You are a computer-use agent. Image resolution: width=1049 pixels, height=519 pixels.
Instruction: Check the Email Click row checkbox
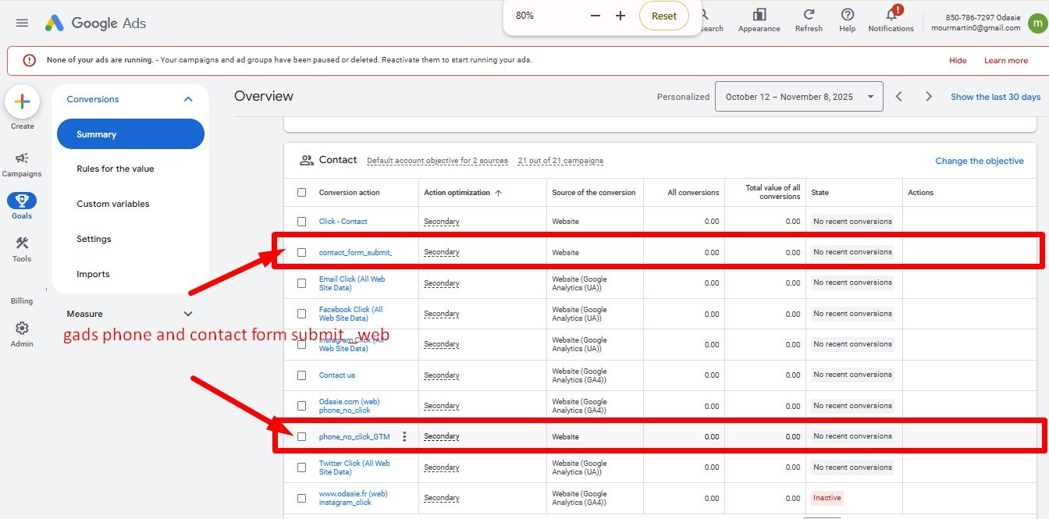pyautogui.click(x=302, y=283)
